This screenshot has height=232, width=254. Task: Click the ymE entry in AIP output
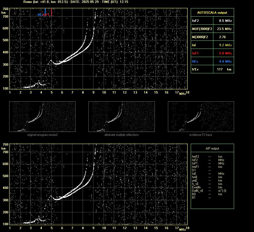[208, 181]
